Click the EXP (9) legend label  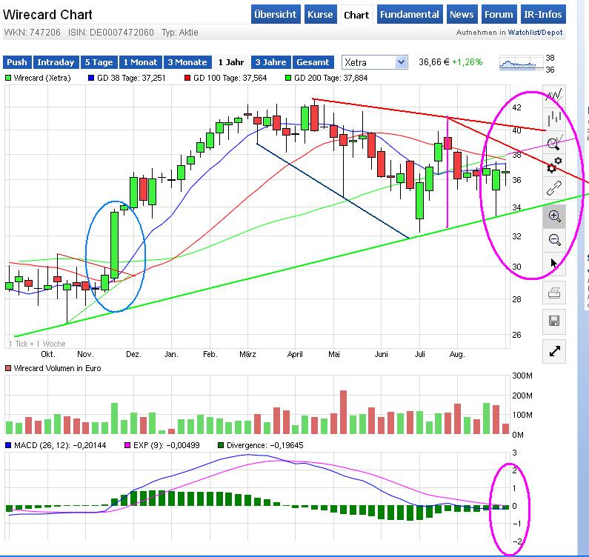pos(166,445)
